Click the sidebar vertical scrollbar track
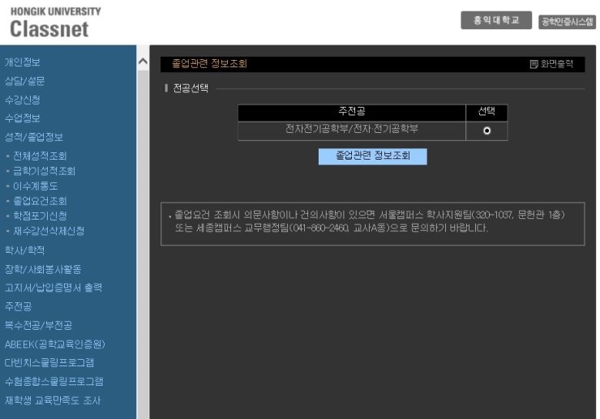Viewport: 600px width, 419px height. pos(144,245)
